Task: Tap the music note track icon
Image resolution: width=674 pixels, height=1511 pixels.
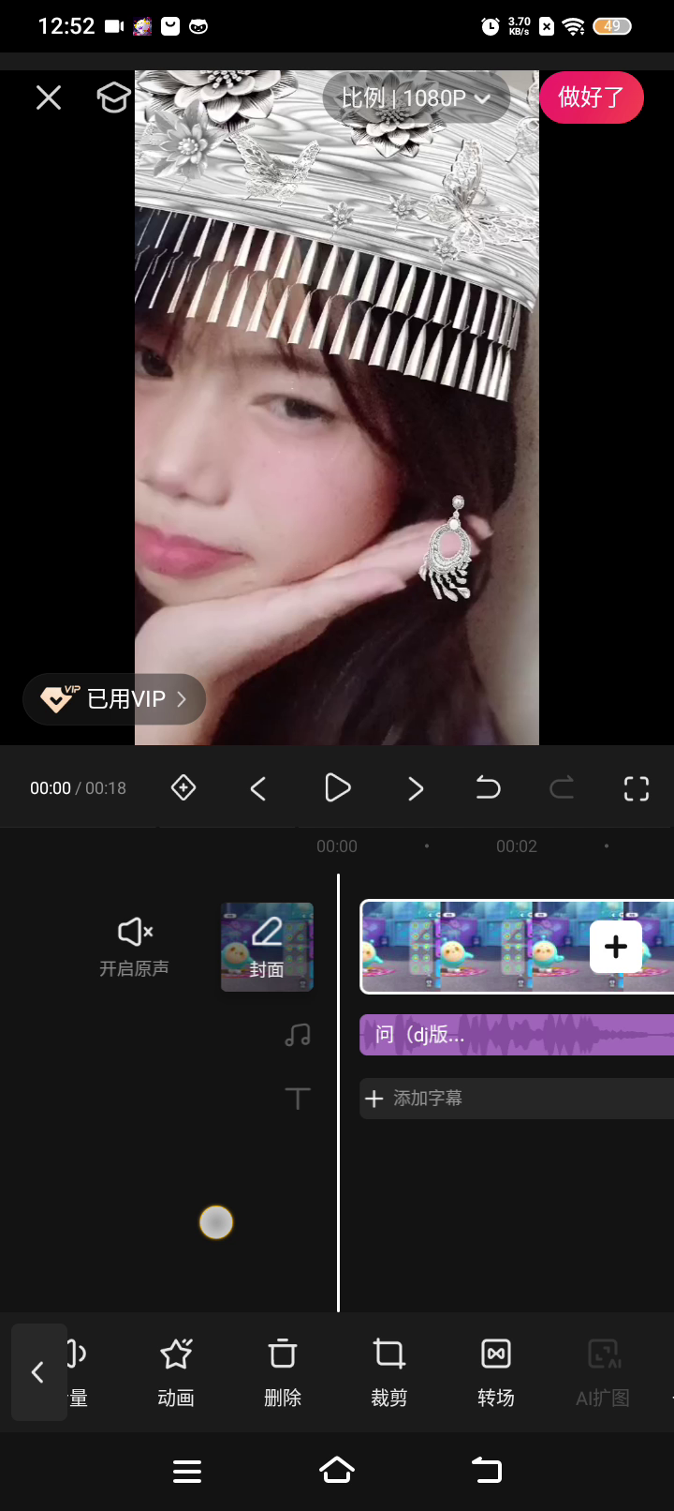Action: 298,1035
